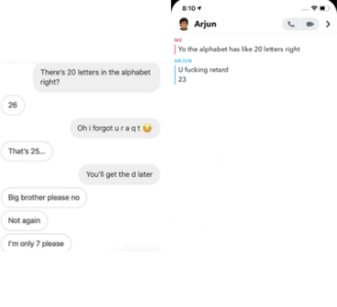Tap the 8:10 clock in status bar
Screen dimensions: 337x307
click(188, 8)
